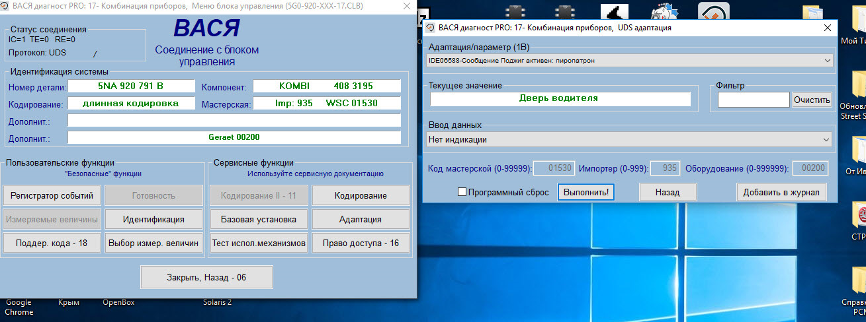Select the Solaris 2 desktop item label
The height and width of the screenshot is (322, 866).
tap(218, 303)
